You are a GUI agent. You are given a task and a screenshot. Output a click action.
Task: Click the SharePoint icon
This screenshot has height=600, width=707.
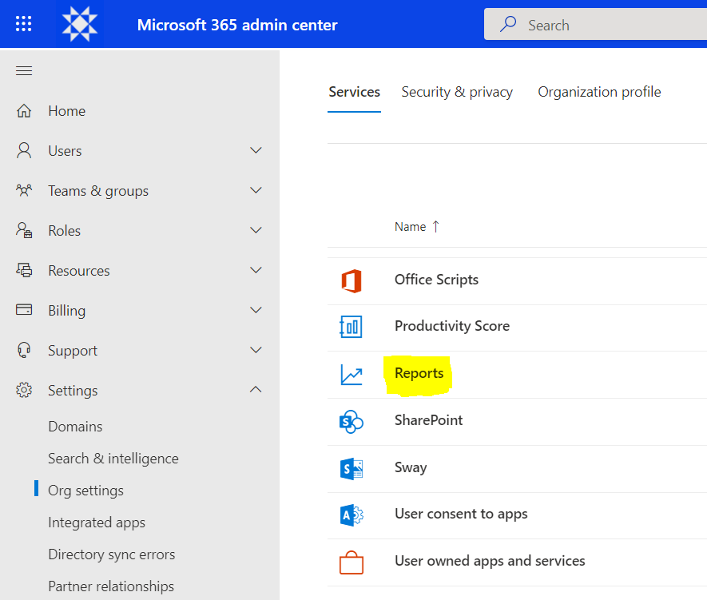tap(352, 422)
